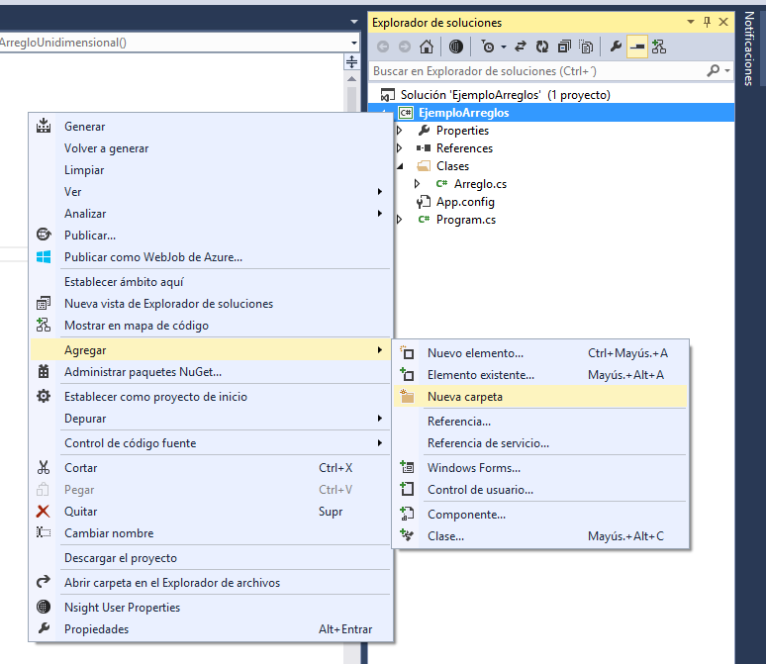
Task: Click the View Class Diagram icon
Action: coord(659,47)
